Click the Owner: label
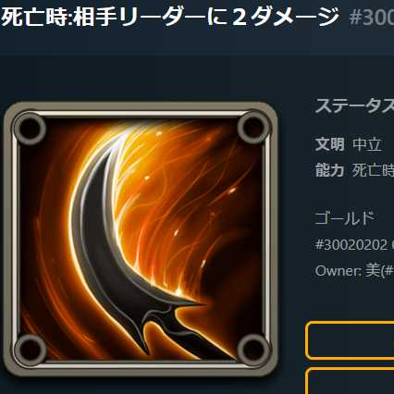This screenshot has height=394, width=394. tap(339, 271)
